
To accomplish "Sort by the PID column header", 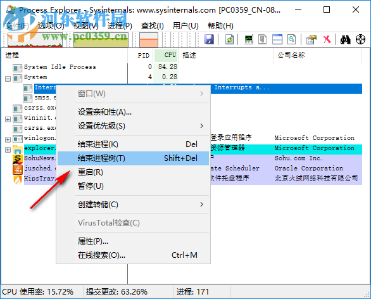I will [x=141, y=55].
